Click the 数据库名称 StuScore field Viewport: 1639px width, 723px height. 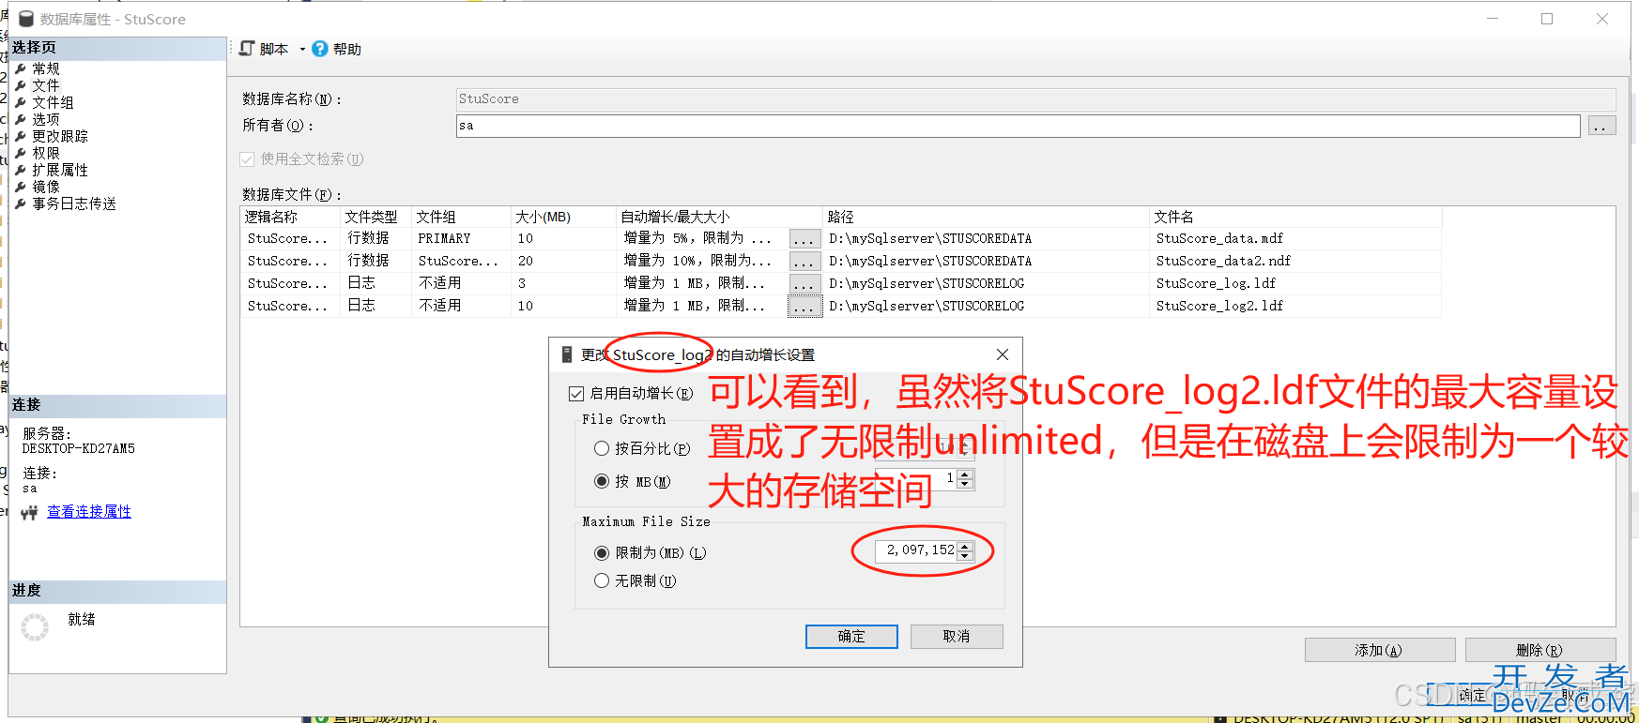pyautogui.click(x=1035, y=99)
